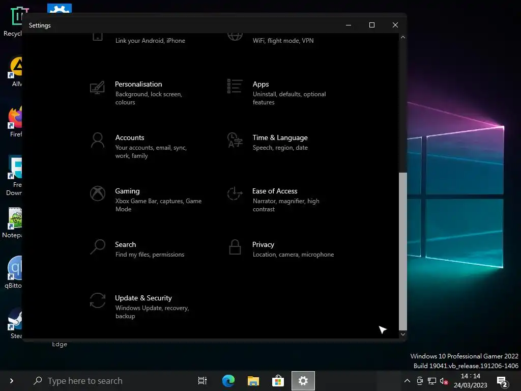The width and height of the screenshot is (521, 391).
Task: Expand the hidden tray icons chevron
Action: [x=407, y=381]
